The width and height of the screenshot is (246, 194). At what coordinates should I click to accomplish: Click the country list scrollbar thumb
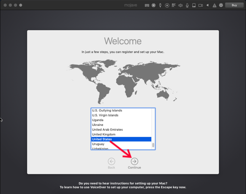153,145
